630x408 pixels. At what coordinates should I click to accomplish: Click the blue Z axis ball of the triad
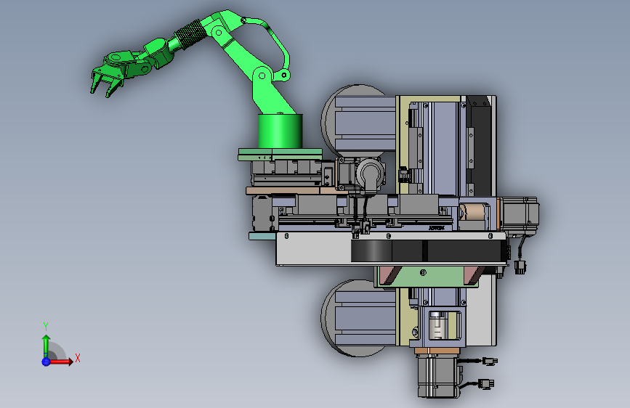tap(46, 362)
